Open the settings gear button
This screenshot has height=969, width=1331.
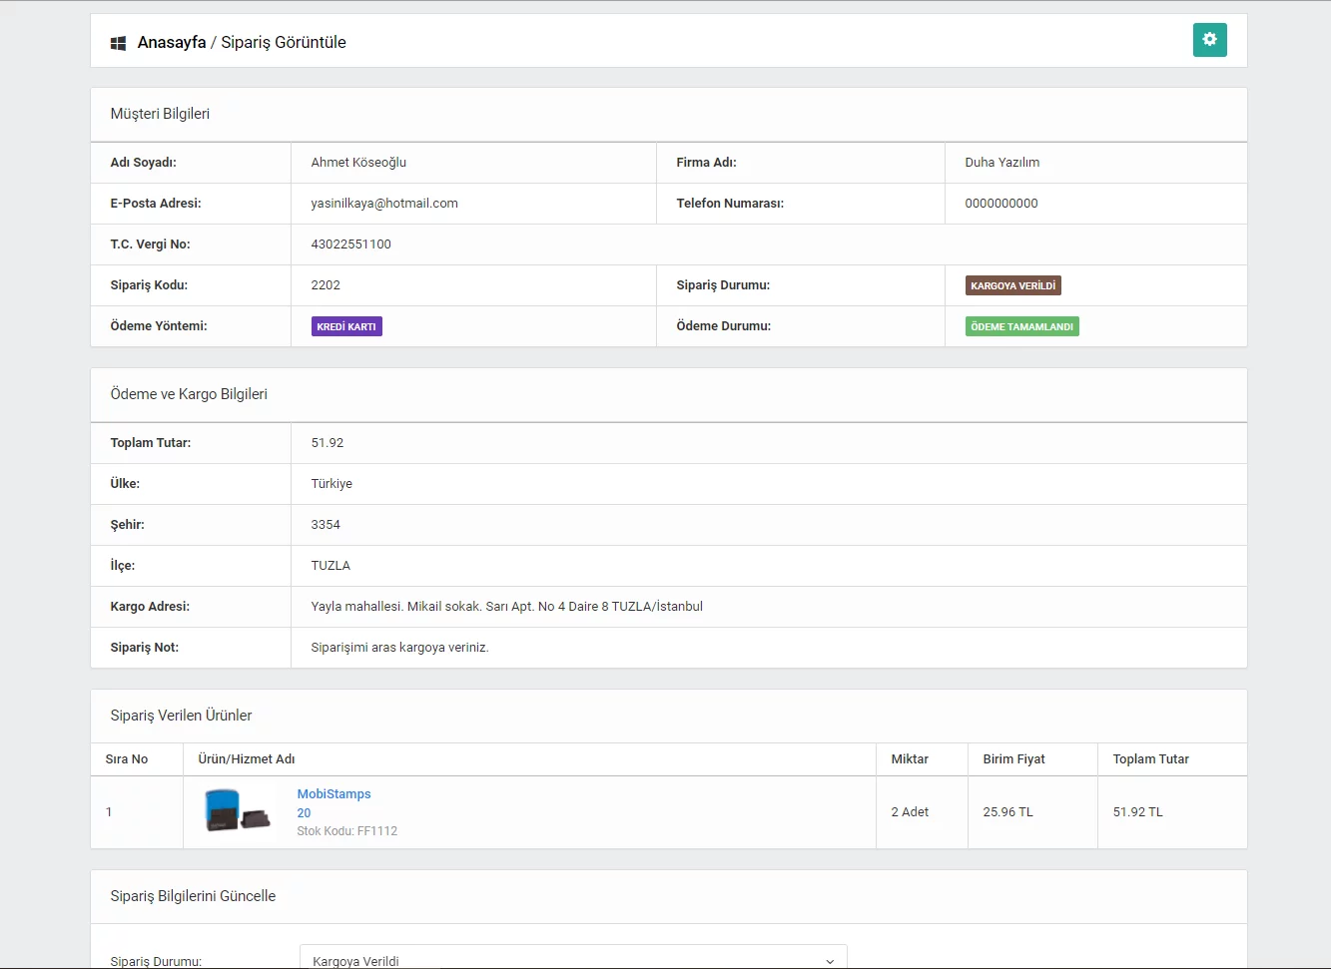1209,40
